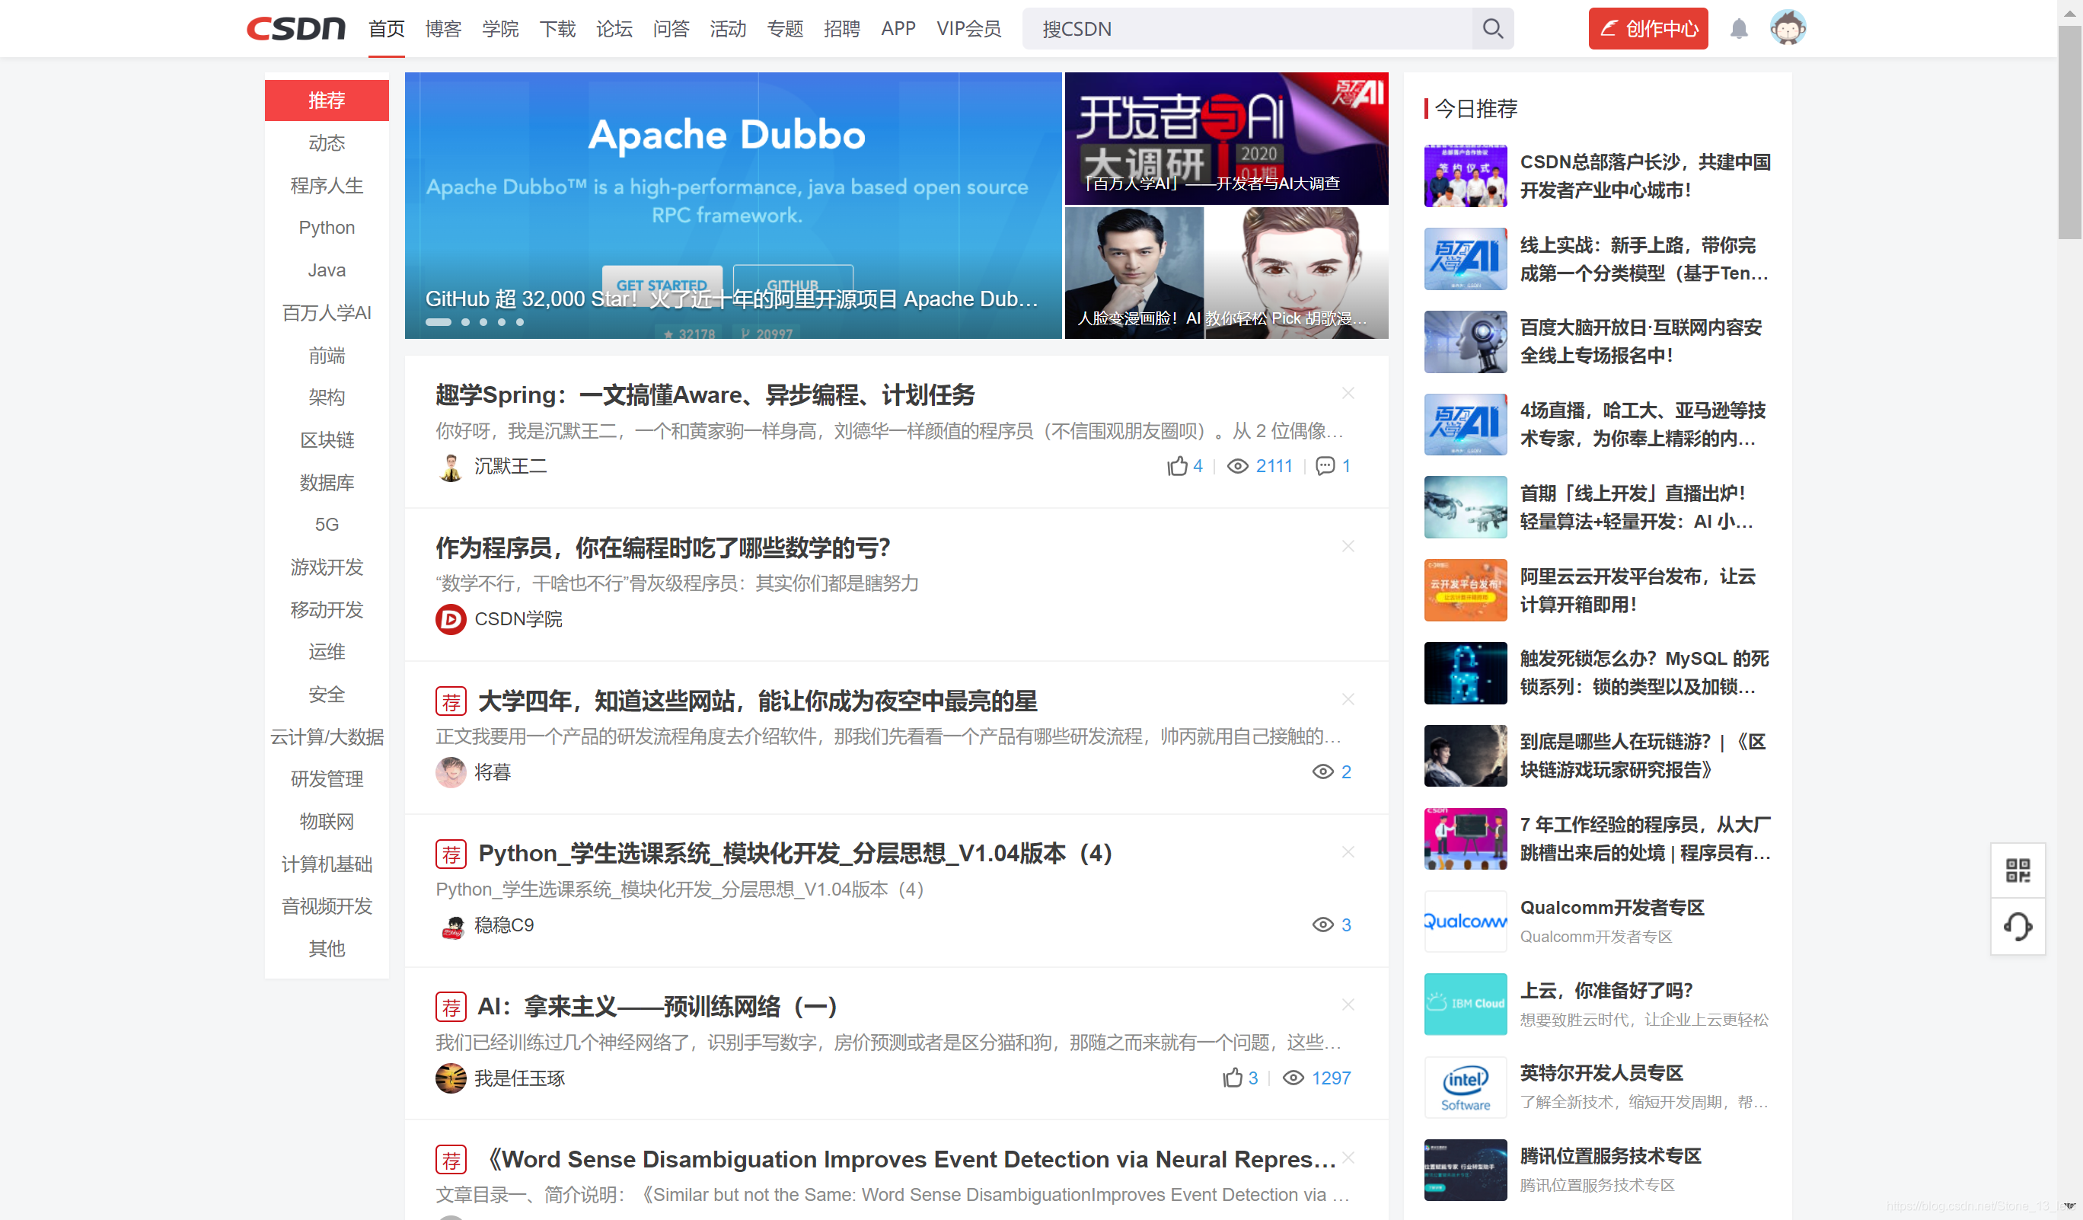2083x1220 pixels.
Task: Dismiss the 趣学Spring article card
Action: (x=1348, y=394)
